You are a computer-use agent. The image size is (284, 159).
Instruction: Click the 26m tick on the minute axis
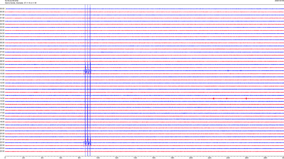[247, 158]
